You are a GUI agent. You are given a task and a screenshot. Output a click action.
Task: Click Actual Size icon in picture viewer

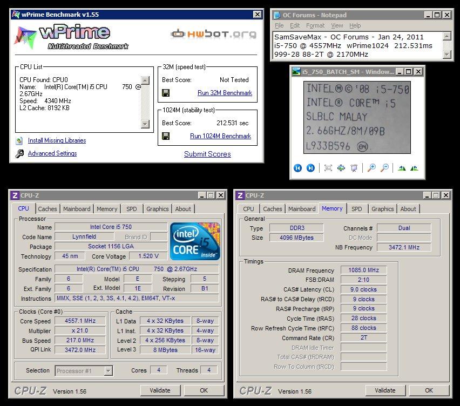[x=341, y=168]
